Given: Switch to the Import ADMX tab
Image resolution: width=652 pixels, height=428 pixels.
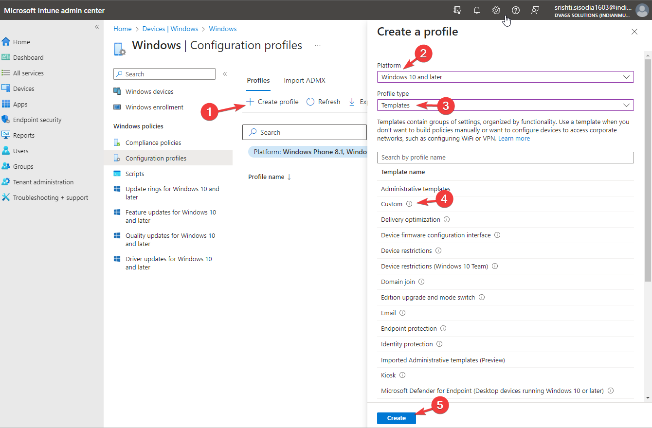Looking at the screenshot, I should pos(304,80).
